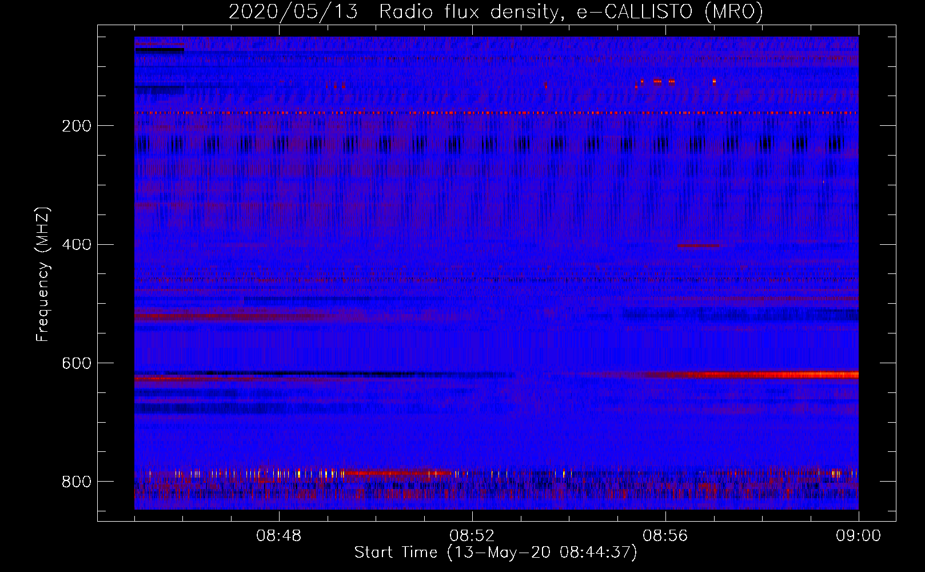Click the 400 MHz tick label
The width and height of the screenshot is (925, 572).
[77, 245]
